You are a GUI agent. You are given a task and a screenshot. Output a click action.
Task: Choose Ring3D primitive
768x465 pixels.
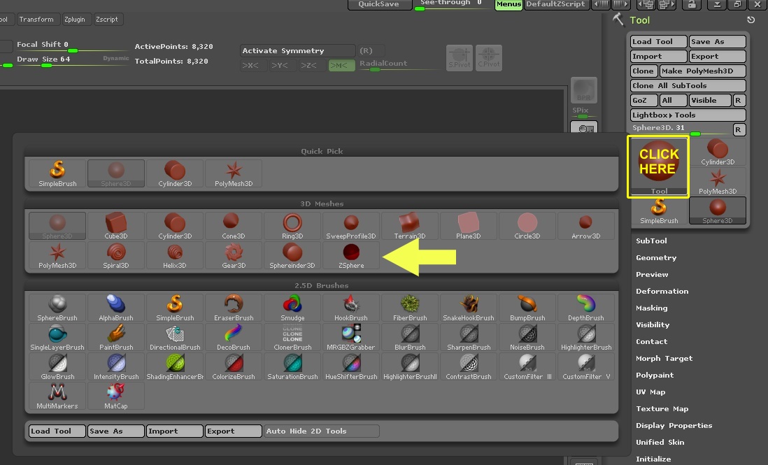tap(292, 226)
